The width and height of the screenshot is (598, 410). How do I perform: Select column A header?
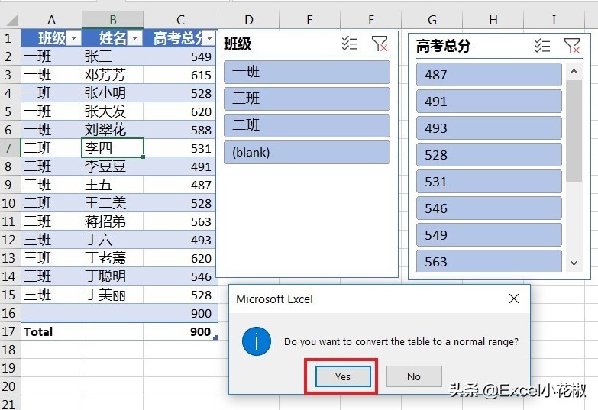click(51, 20)
